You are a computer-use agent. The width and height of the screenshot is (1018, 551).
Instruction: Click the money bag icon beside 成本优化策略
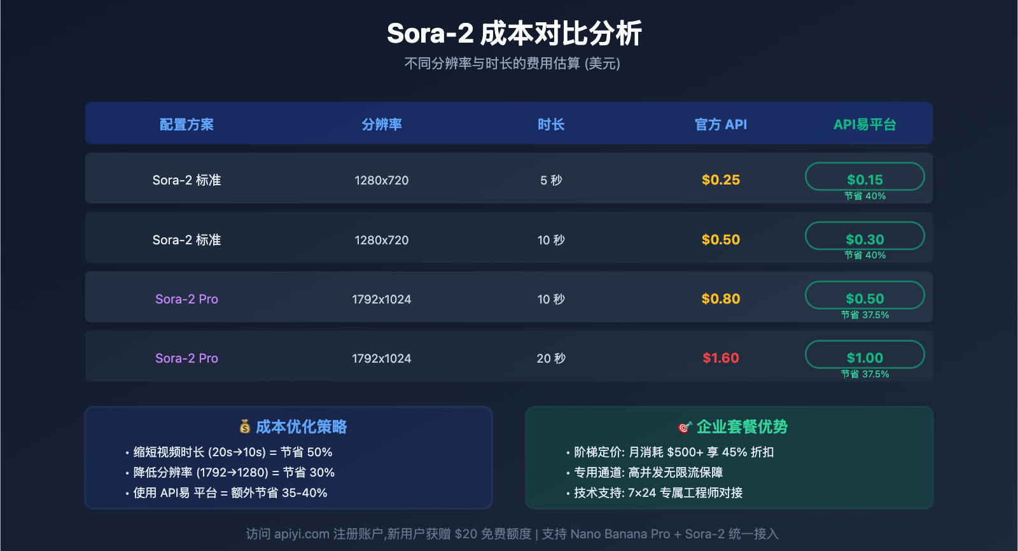[245, 427]
